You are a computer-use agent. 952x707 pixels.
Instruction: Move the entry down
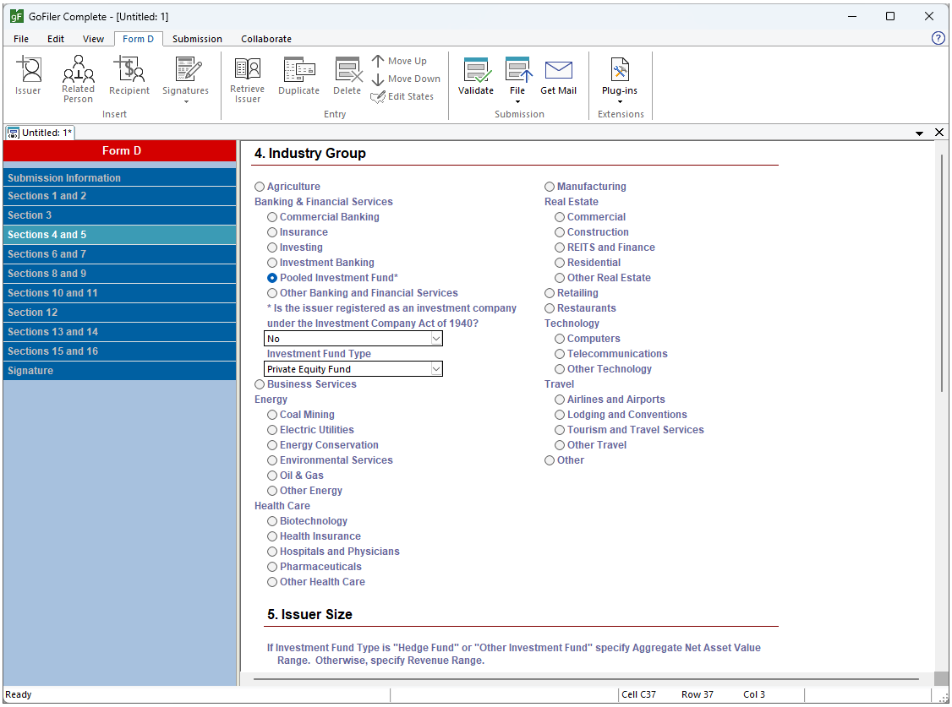click(x=406, y=79)
